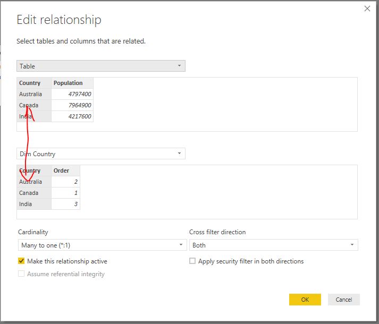Click India cell in the Population table
The width and height of the screenshot is (379, 324).
pyautogui.click(x=34, y=116)
